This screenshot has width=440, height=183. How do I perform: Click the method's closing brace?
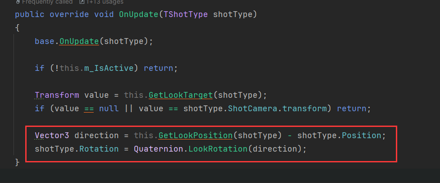18,162
